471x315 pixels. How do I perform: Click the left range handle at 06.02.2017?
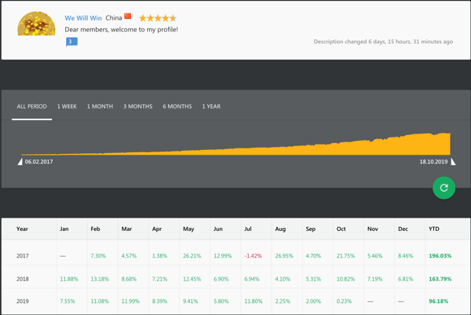coord(20,162)
